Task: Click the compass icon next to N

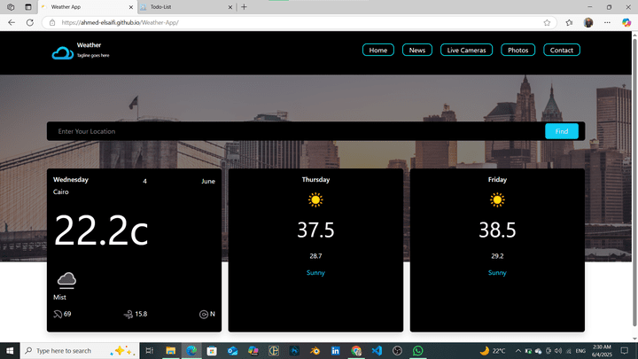Action: click(x=204, y=314)
